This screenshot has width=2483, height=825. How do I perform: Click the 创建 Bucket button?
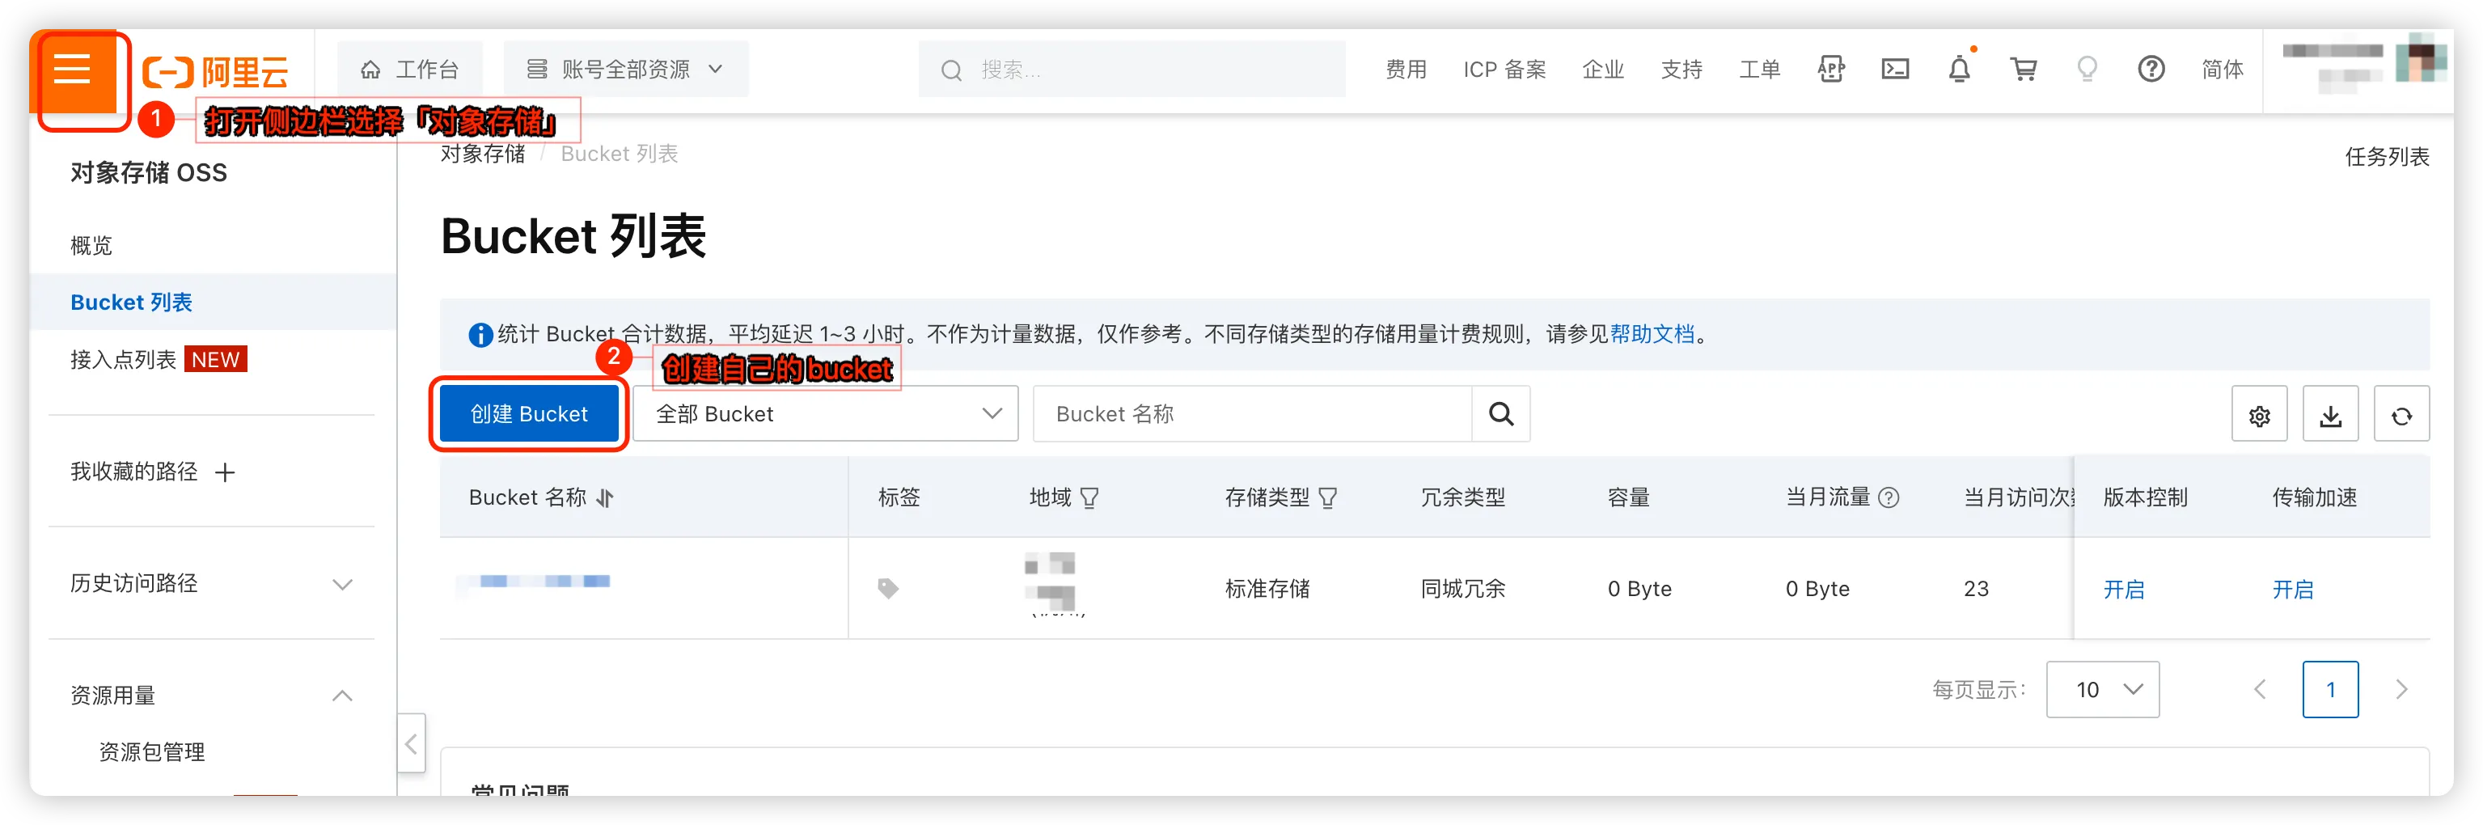tap(528, 414)
